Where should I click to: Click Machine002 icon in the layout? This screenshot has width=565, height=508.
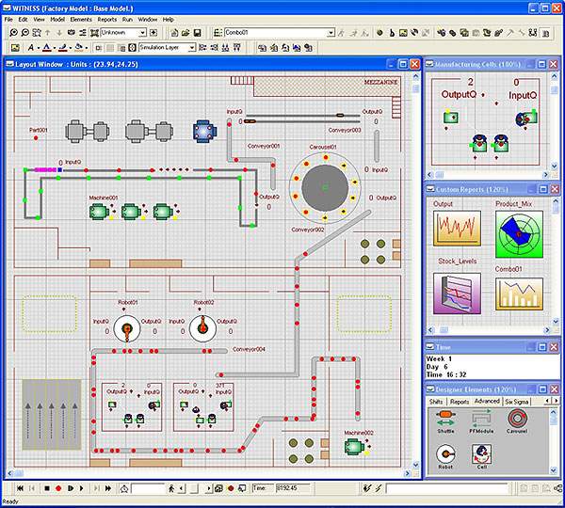(354, 447)
